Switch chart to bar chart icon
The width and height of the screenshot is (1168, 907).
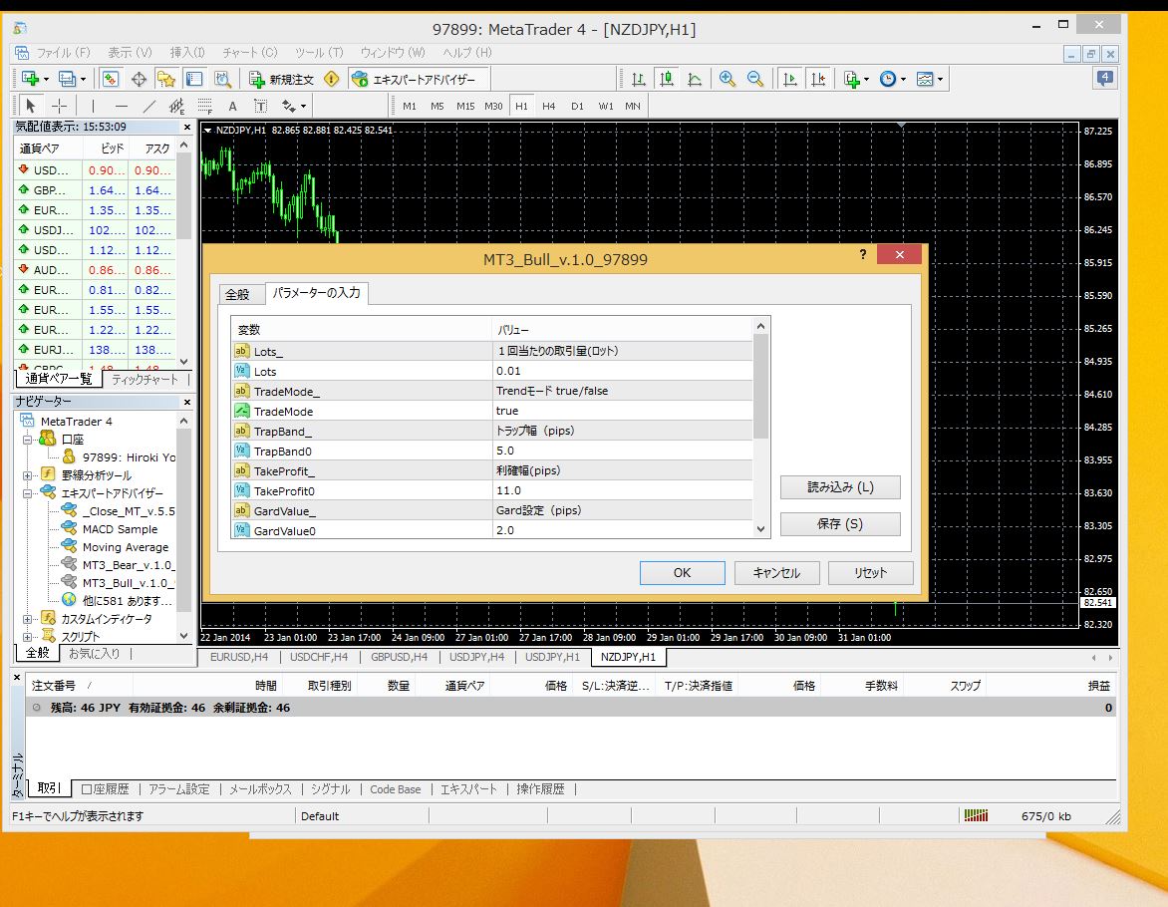[x=639, y=79]
